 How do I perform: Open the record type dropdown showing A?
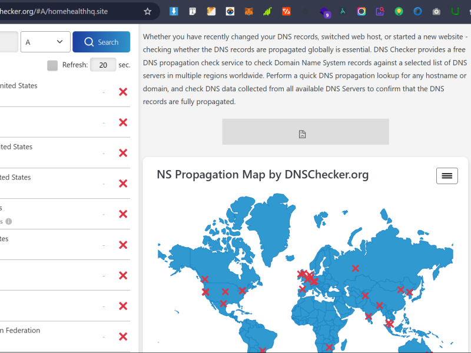tap(45, 42)
